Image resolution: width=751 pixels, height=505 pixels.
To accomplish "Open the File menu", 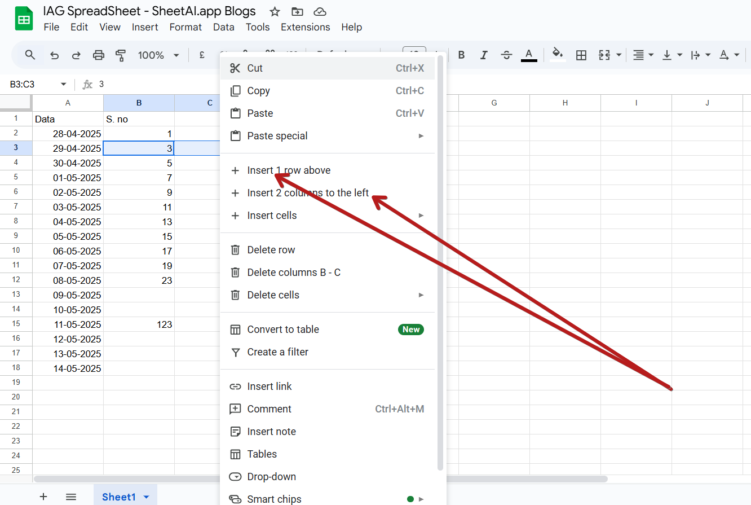I will coord(51,27).
